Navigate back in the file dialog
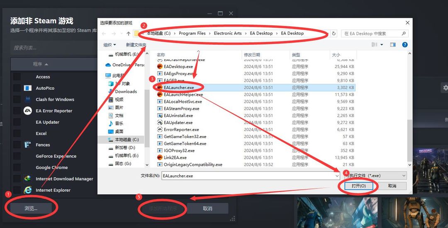 coord(104,34)
